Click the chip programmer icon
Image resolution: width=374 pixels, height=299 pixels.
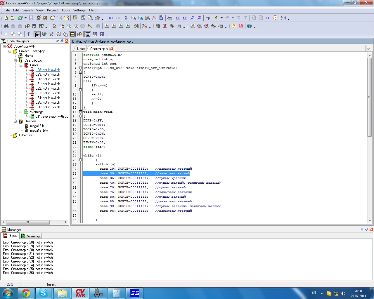[x=172, y=26]
